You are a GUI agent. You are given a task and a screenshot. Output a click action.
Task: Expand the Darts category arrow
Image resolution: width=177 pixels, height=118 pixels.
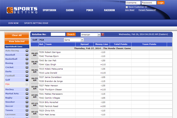[27, 72]
